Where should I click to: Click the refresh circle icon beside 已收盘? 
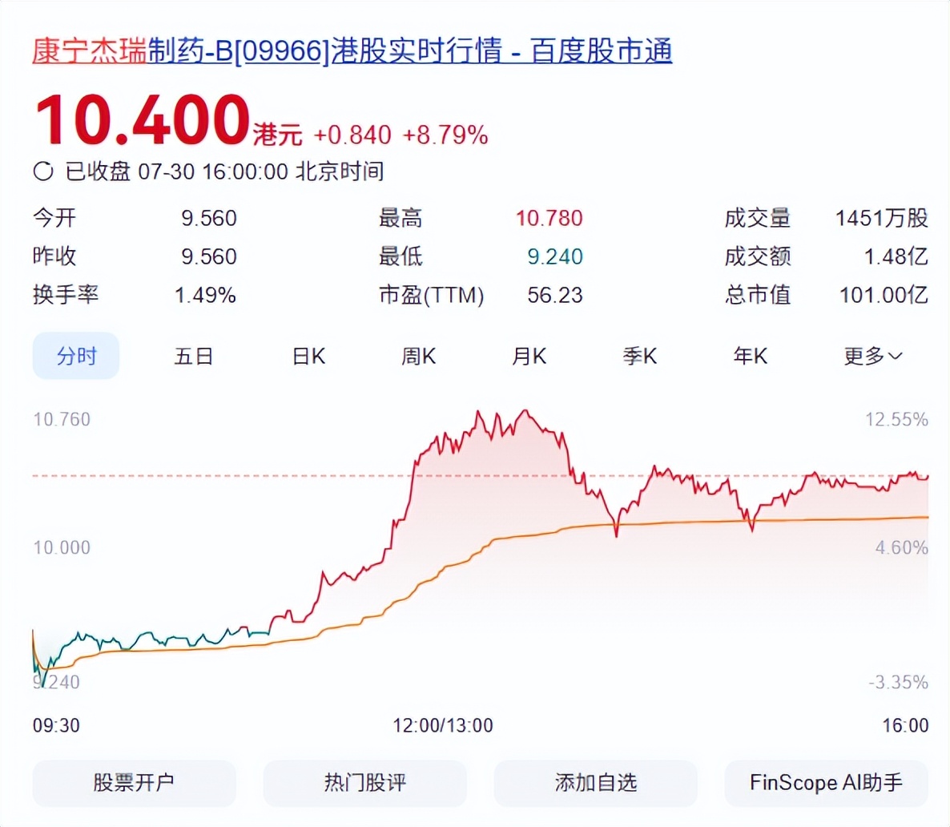point(43,171)
